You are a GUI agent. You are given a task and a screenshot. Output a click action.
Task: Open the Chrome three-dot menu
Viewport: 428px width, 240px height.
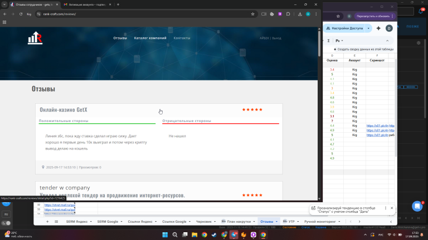click(316, 14)
